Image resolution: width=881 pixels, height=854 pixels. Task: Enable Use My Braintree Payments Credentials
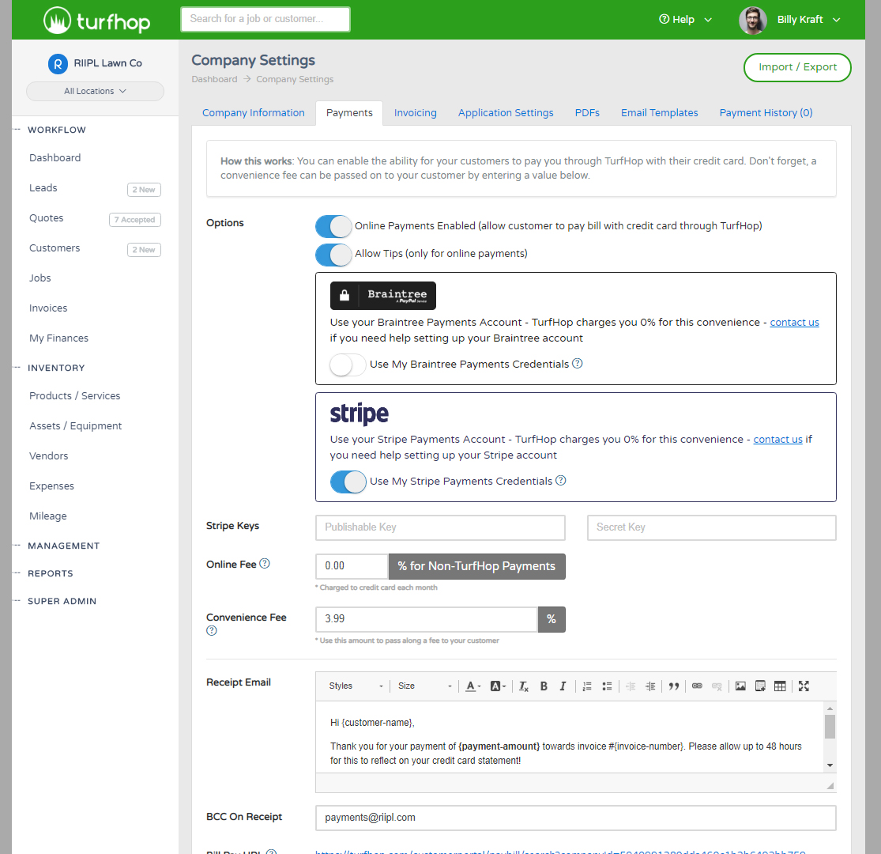348,365
